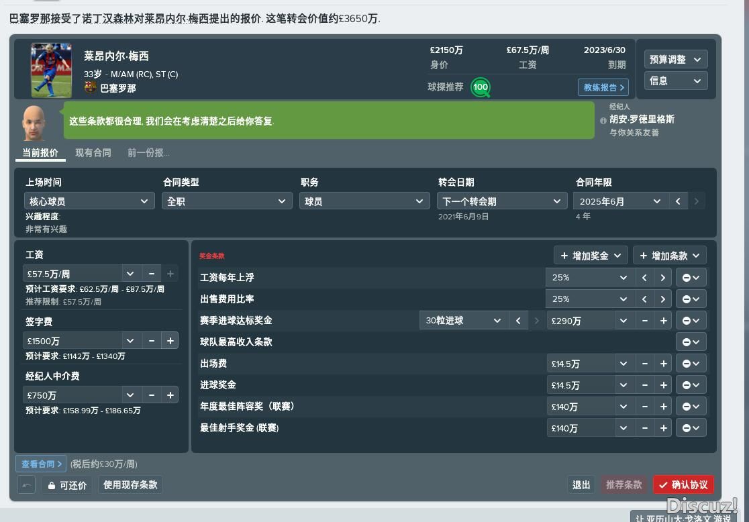Click the player name 莱昂内尔·梅西
The width and height of the screenshot is (749, 522).
(116, 56)
